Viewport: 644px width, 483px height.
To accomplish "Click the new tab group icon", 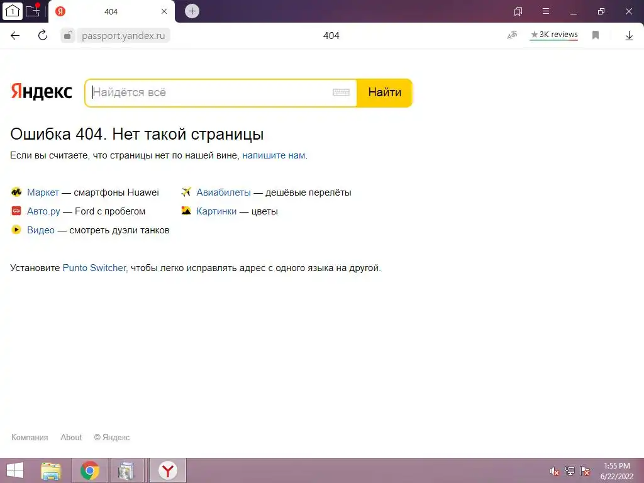I will pyautogui.click(x=33, y=11).
